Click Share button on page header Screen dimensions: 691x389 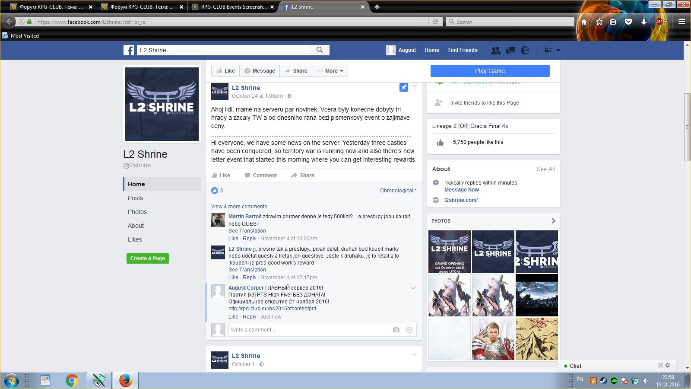(296, 71)
